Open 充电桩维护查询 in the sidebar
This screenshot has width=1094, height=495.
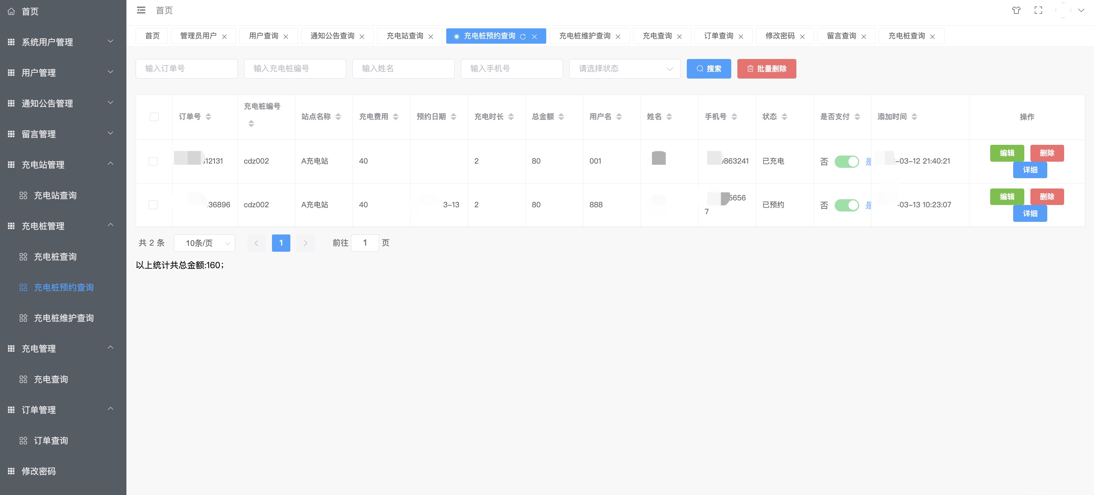63,317
